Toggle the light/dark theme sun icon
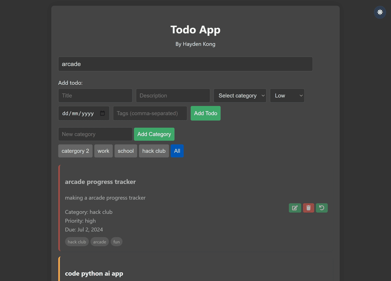The height and width of the screenshot is (281, 391). coord(380,12)
